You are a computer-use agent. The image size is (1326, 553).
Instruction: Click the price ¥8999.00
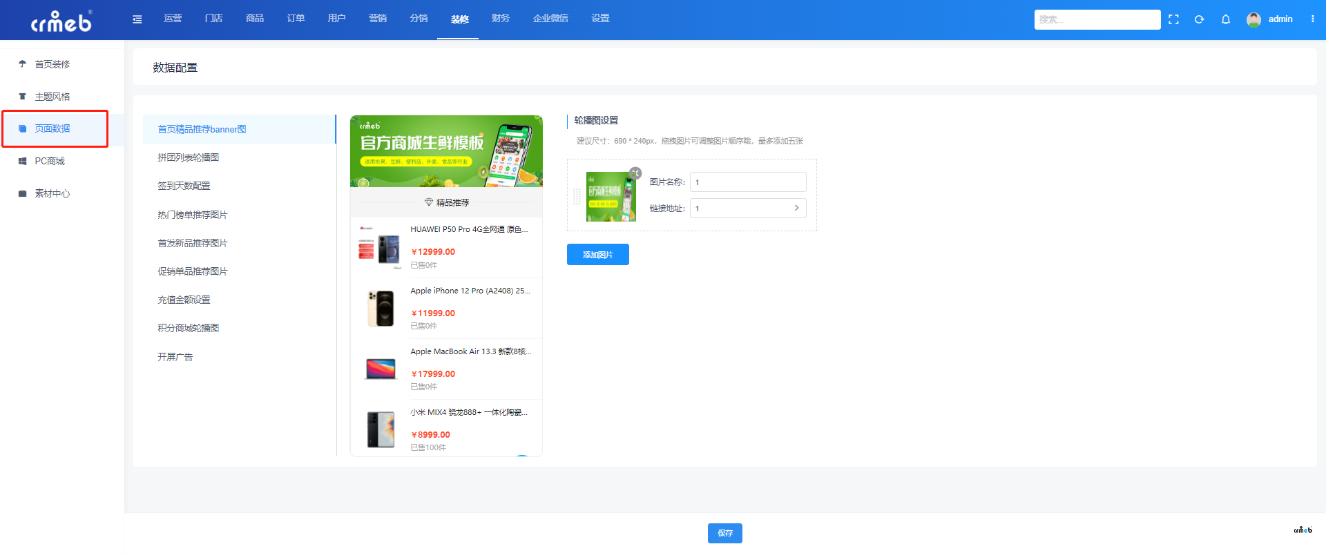(x=430, y=435)
